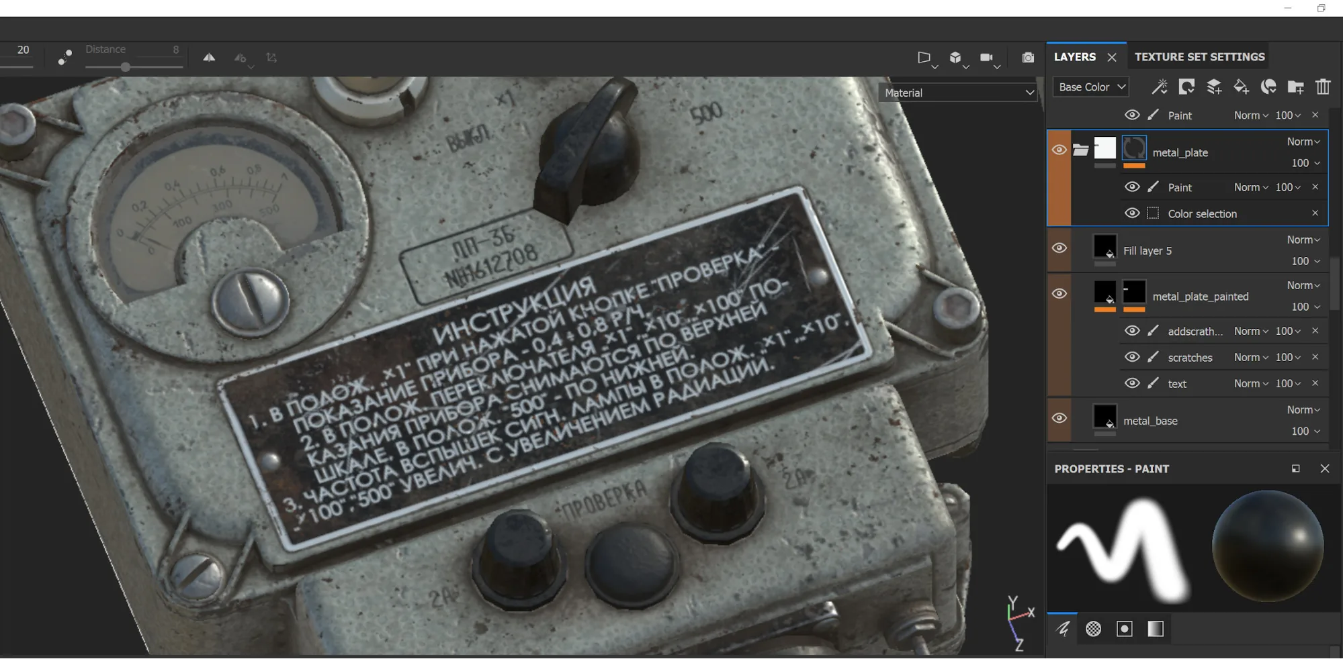Add a fill layer bucket icon
The image size is (1343, 659).
(1241, 87)
